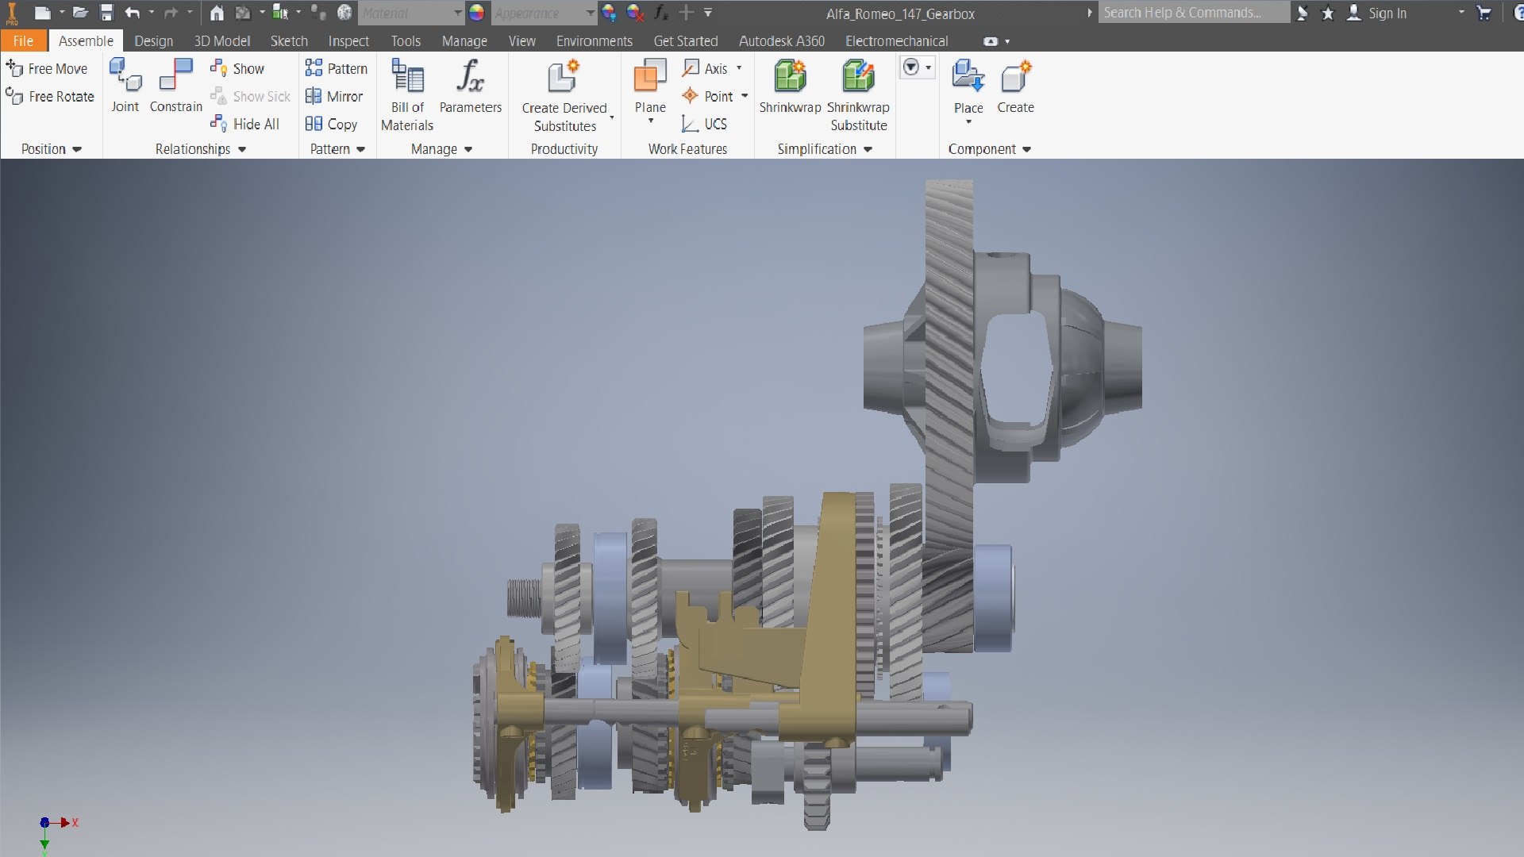Click Hide All relationships
The image size is (1524, 857).
pyautogui.click(x=244, y=124)
